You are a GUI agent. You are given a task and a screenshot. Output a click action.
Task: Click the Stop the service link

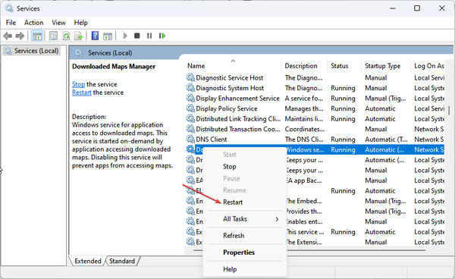pos(78,84)
